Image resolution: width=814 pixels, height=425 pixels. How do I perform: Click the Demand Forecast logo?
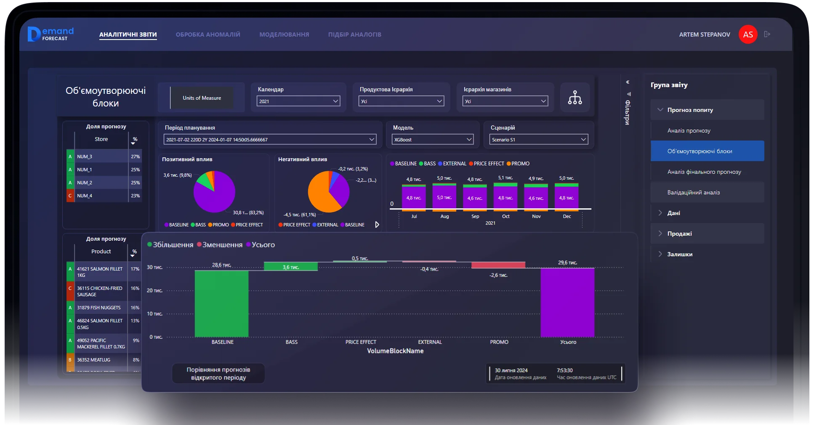coord(51,34)
